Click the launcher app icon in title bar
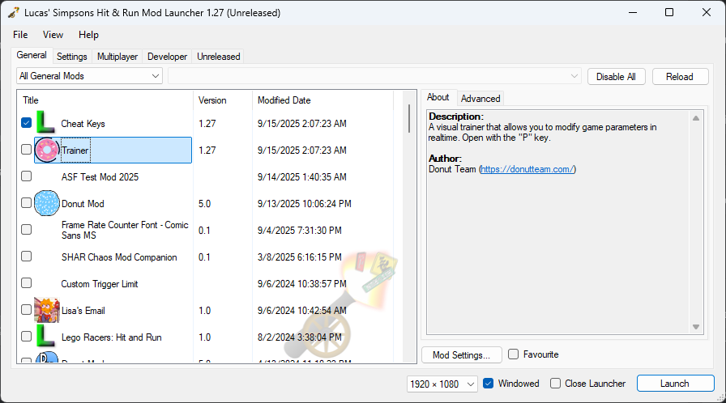This screenshot has height=403, width=726. click(x=13, y=12)
